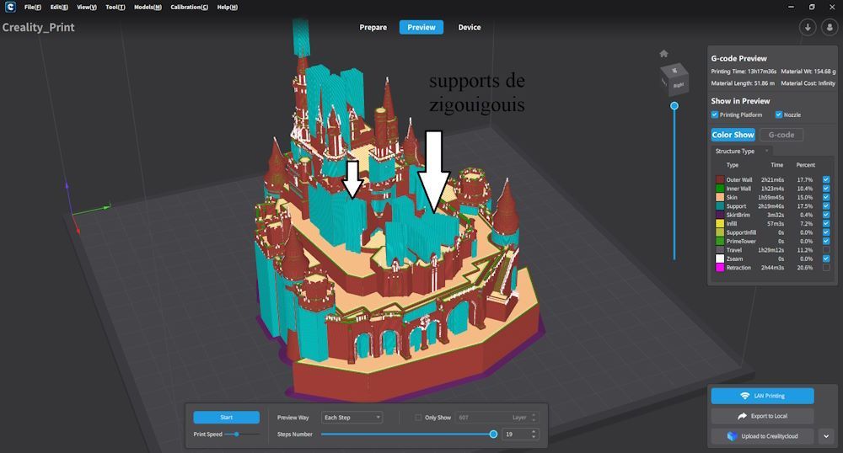Click the Only Show layer spinner arrows
Image resolution: width=843 pixels, height=453 pixels.
534,417
